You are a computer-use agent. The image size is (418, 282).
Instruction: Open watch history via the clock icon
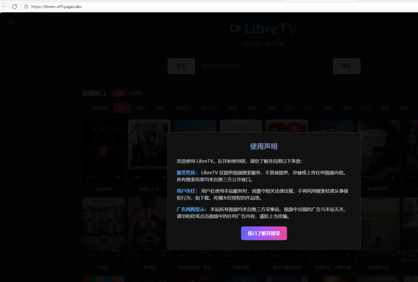(x=11, y=22)
